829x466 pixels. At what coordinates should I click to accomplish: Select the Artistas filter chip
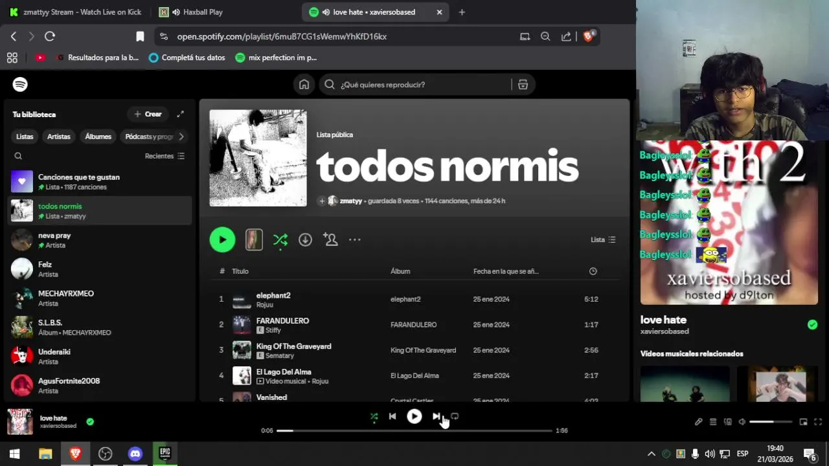(x=58, y=137)
